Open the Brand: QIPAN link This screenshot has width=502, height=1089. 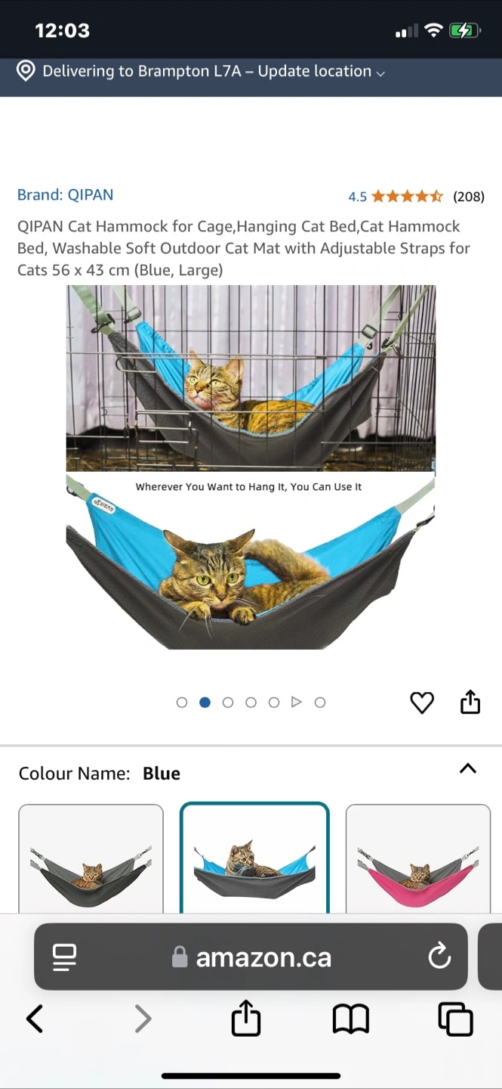click(x=66, y=195)
